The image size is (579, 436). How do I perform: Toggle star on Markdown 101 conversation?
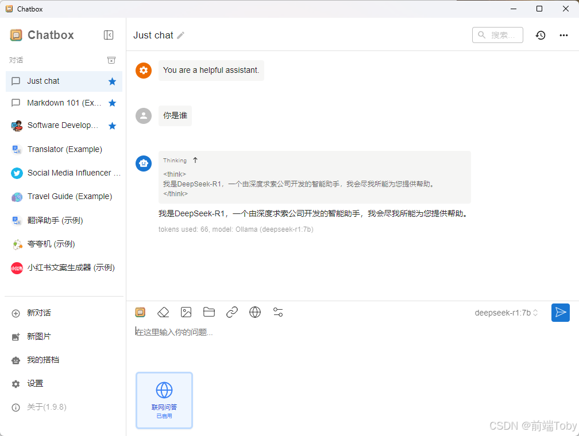tap(112, 103)
